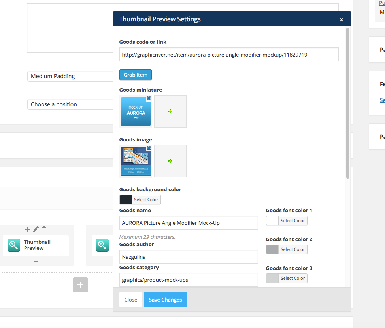Open Goods background color dark swatch
The image size is (385, 328).
[x=126, y=200]
